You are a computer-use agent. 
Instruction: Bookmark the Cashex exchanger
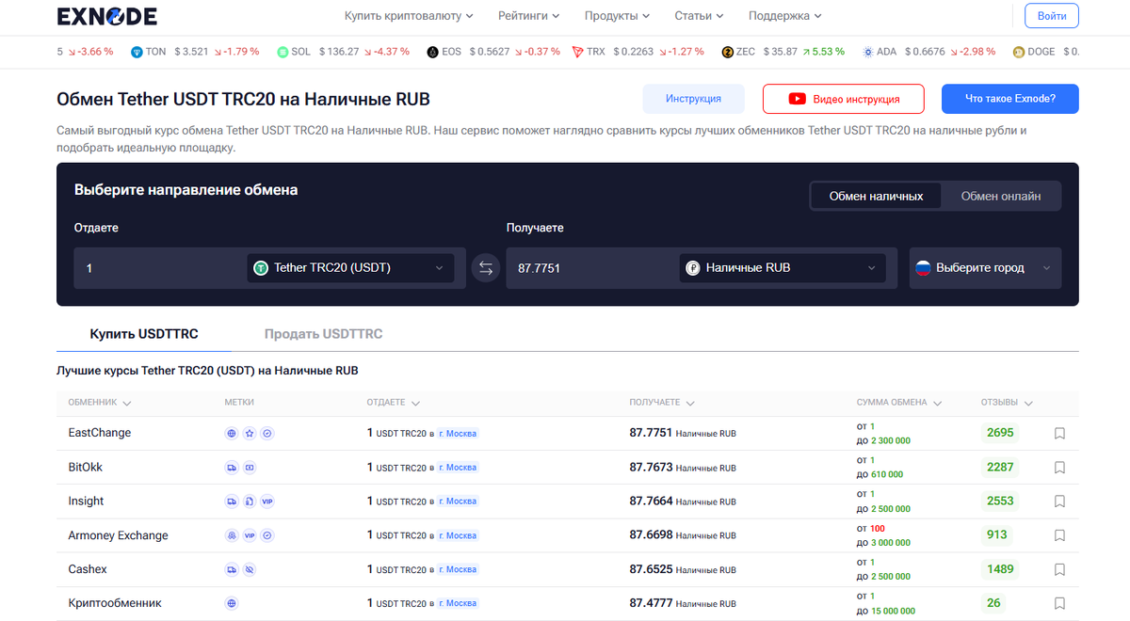coord(1059,569)
